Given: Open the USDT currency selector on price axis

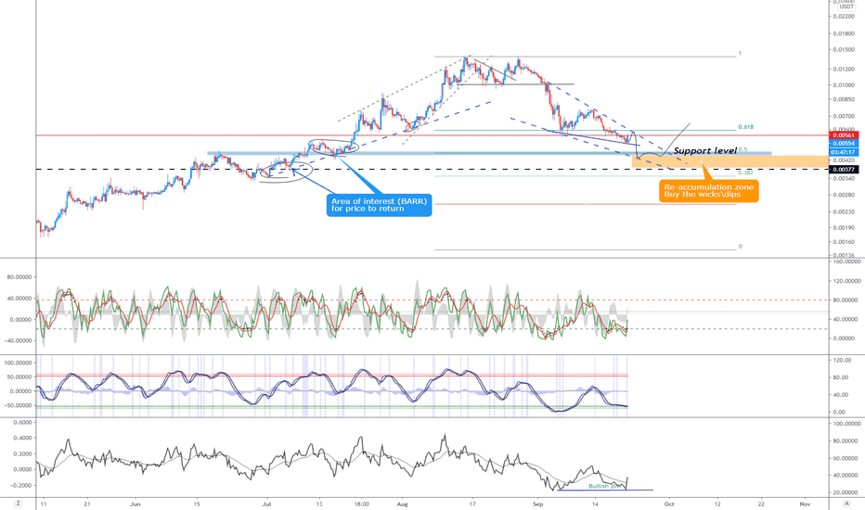Looking at the screenshot, I should (846, 6).
